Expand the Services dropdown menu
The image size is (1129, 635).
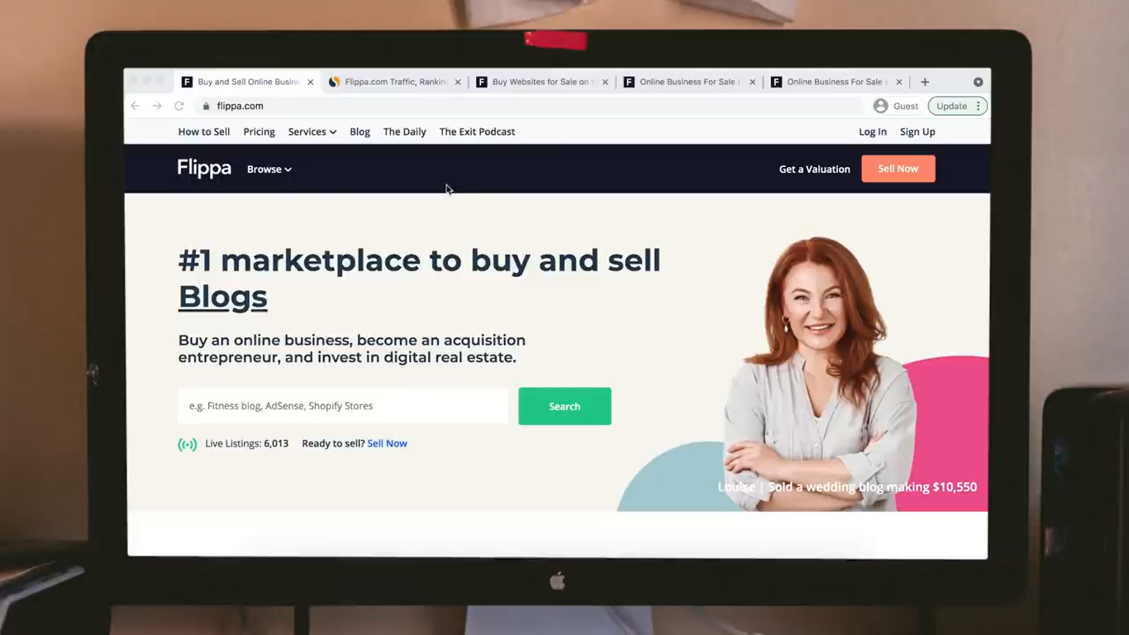coord(312,131)
